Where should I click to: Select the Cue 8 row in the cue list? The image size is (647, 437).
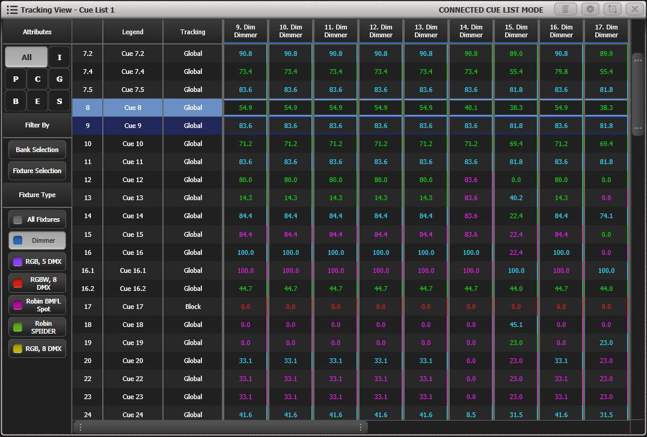[133, 108]
